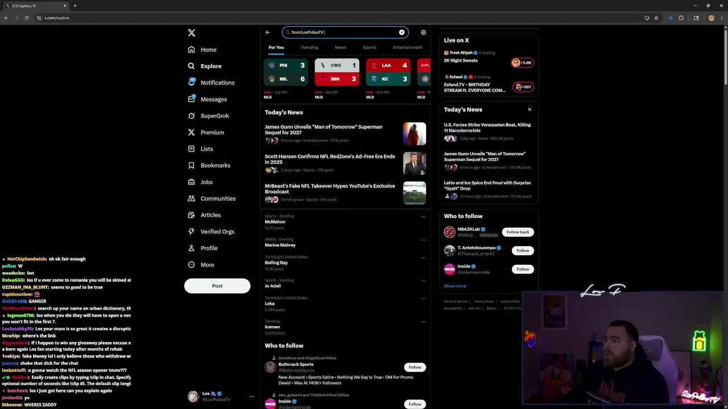Close the Today's News sidebar panel

point(530,110)
